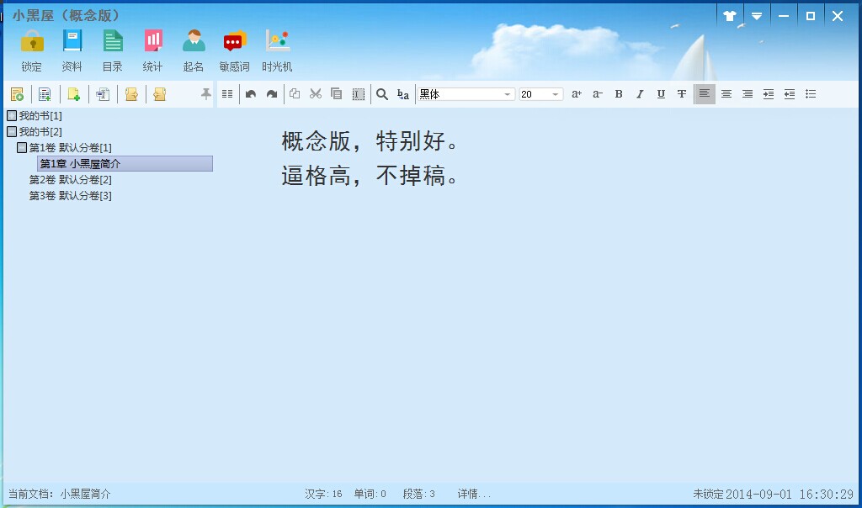Screen dimensions: 862x508
Task: Click the new volume list icon with plus
Action: point(45,94)
